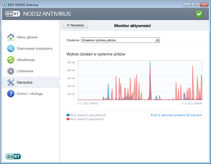Open the Działanie systemu plików combo box
This screenshot has height=164, width=211.
[120, 40]
